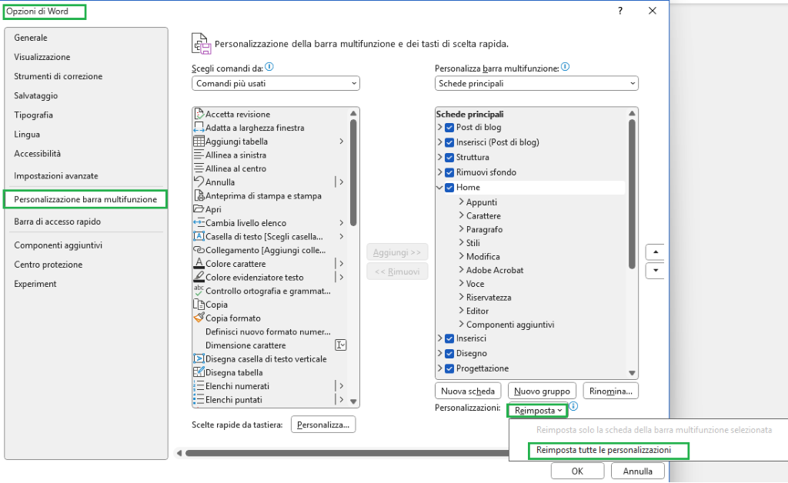
Task: Expand the Carattere group
Action: [461, 215]
